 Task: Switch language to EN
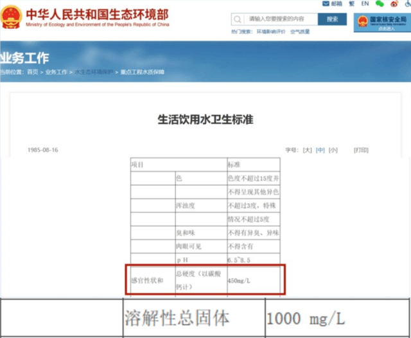365,4
